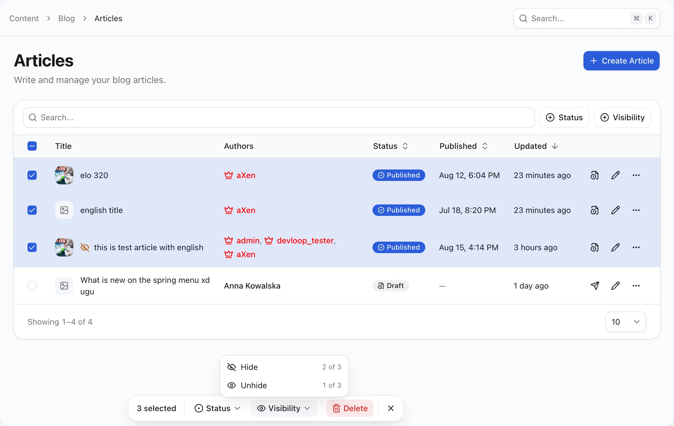Open the three-dot menu for the spring menu article
Viewport: 674px width, 426px height.
[x=636, y=286]
